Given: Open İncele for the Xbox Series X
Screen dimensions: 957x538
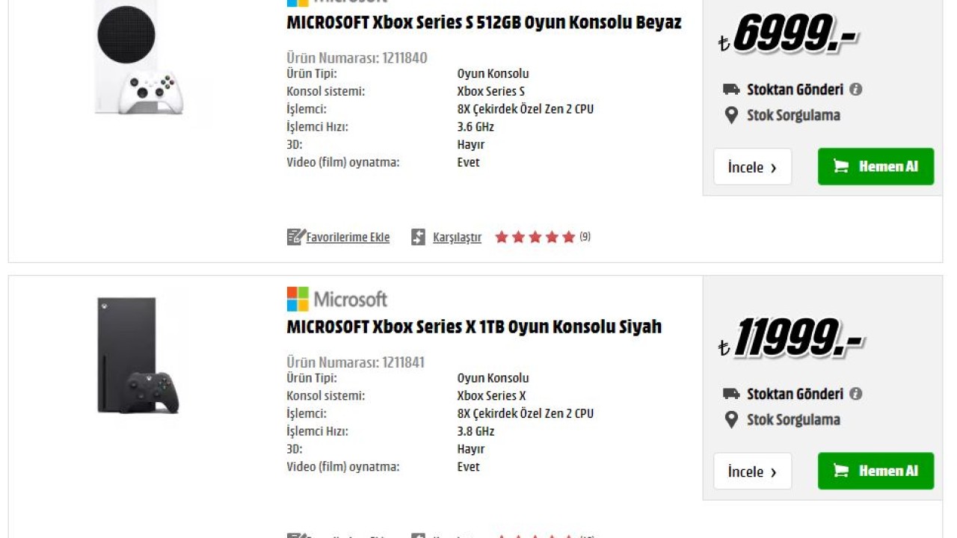Looking at the screenshot, I should click(752, 471).
